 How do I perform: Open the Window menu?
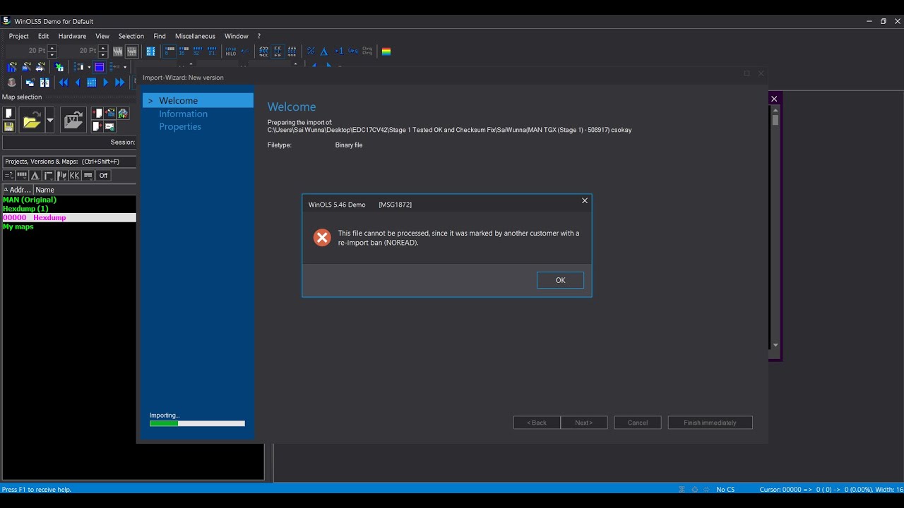[x=237, y=36]
